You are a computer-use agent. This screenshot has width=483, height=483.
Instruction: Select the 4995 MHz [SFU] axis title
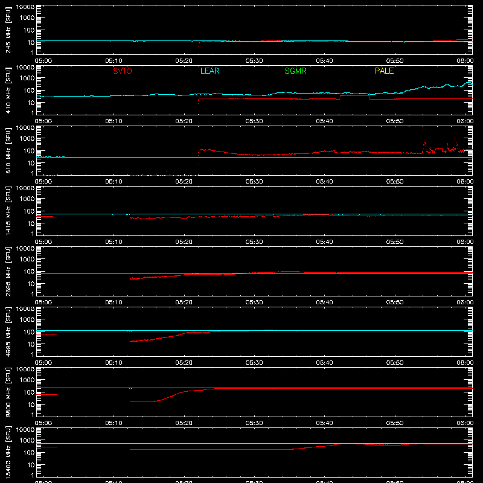tap(8, 331)
